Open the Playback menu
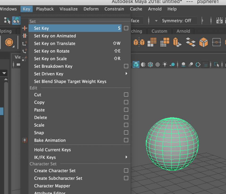This screenshot has width=226, height=194. [45, 9]
